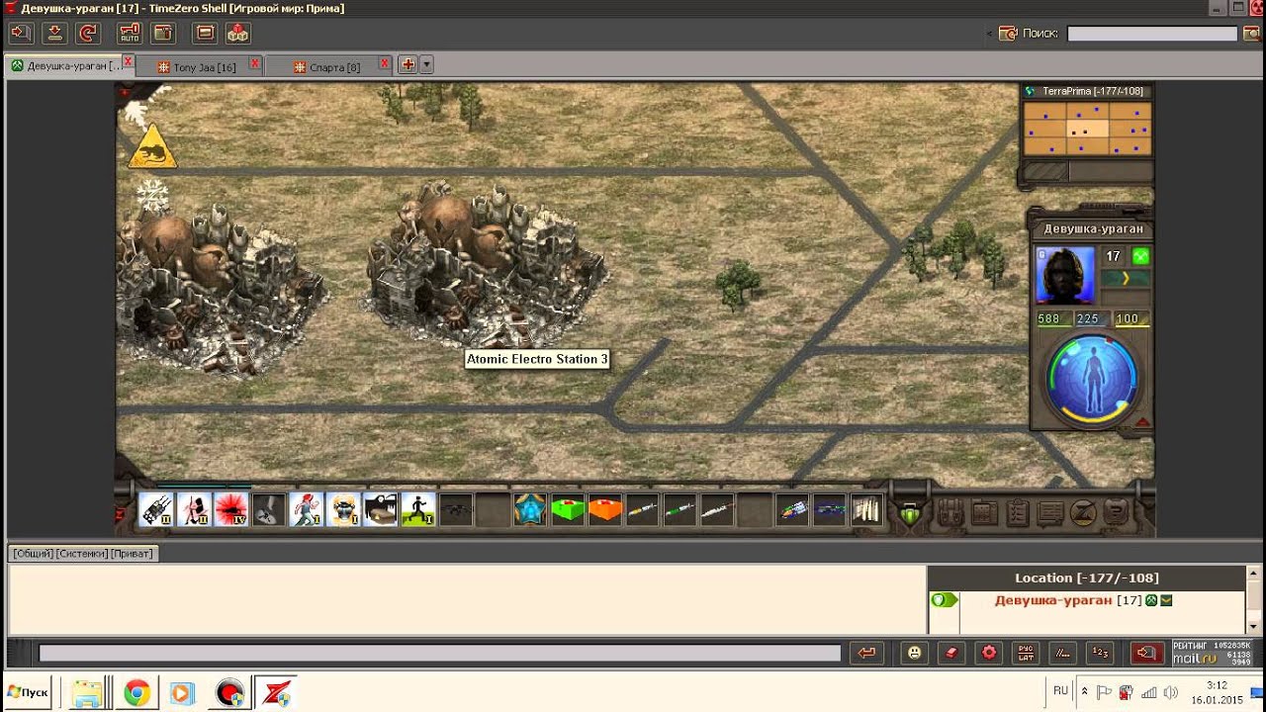The width and height of the screenshot is (1266, 712).
Task: Click the envelope icon next to Девушка-ураган [17]
Action: point(1166,600)
